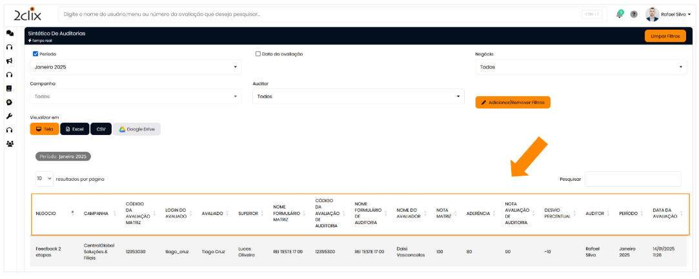Screen dimensions: 699x279
Task: Change the results per page selector
Action: 45,178
